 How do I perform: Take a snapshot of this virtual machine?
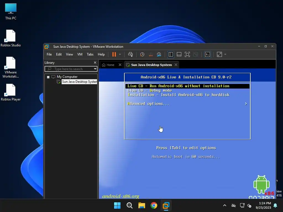pos(142,54)
